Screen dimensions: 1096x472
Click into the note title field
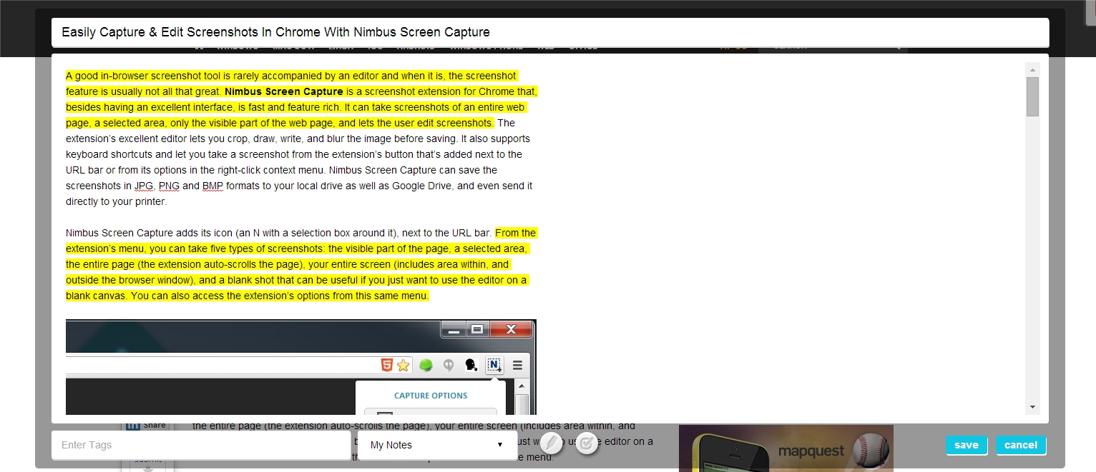pos(550,32)
